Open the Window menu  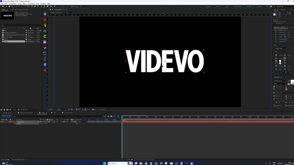tap(43, 4)
